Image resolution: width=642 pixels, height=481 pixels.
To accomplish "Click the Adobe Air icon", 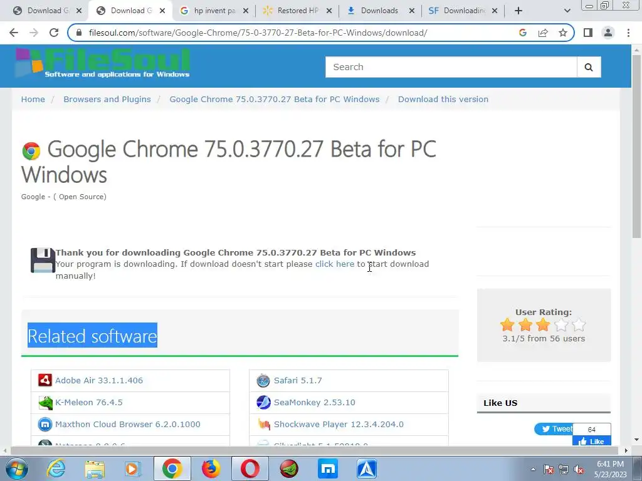I will pyautogui.click(x=45, y=380).
